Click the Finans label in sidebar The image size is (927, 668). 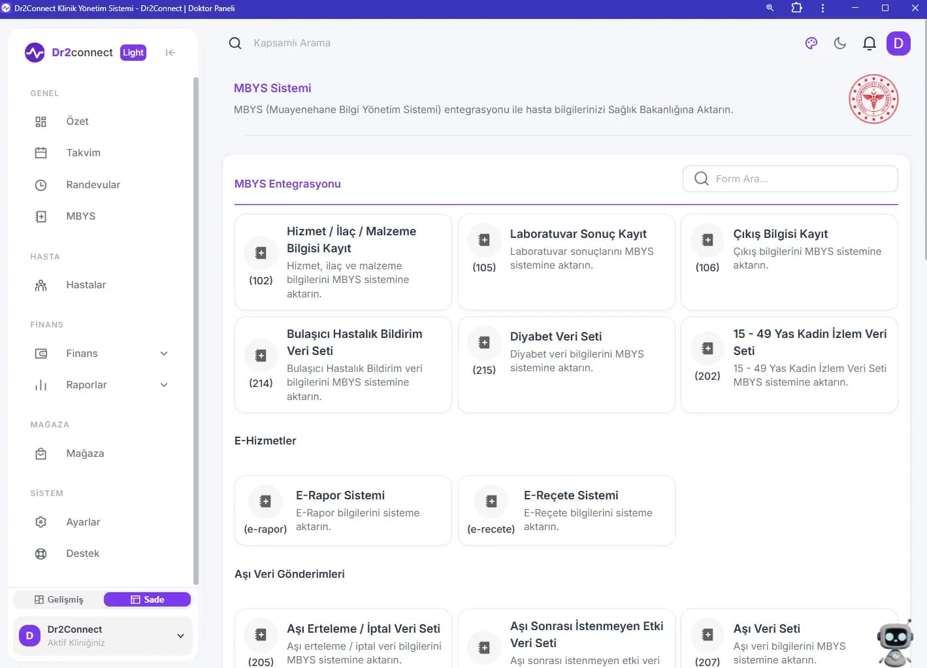pyautogui.click(x=82, y=354)
